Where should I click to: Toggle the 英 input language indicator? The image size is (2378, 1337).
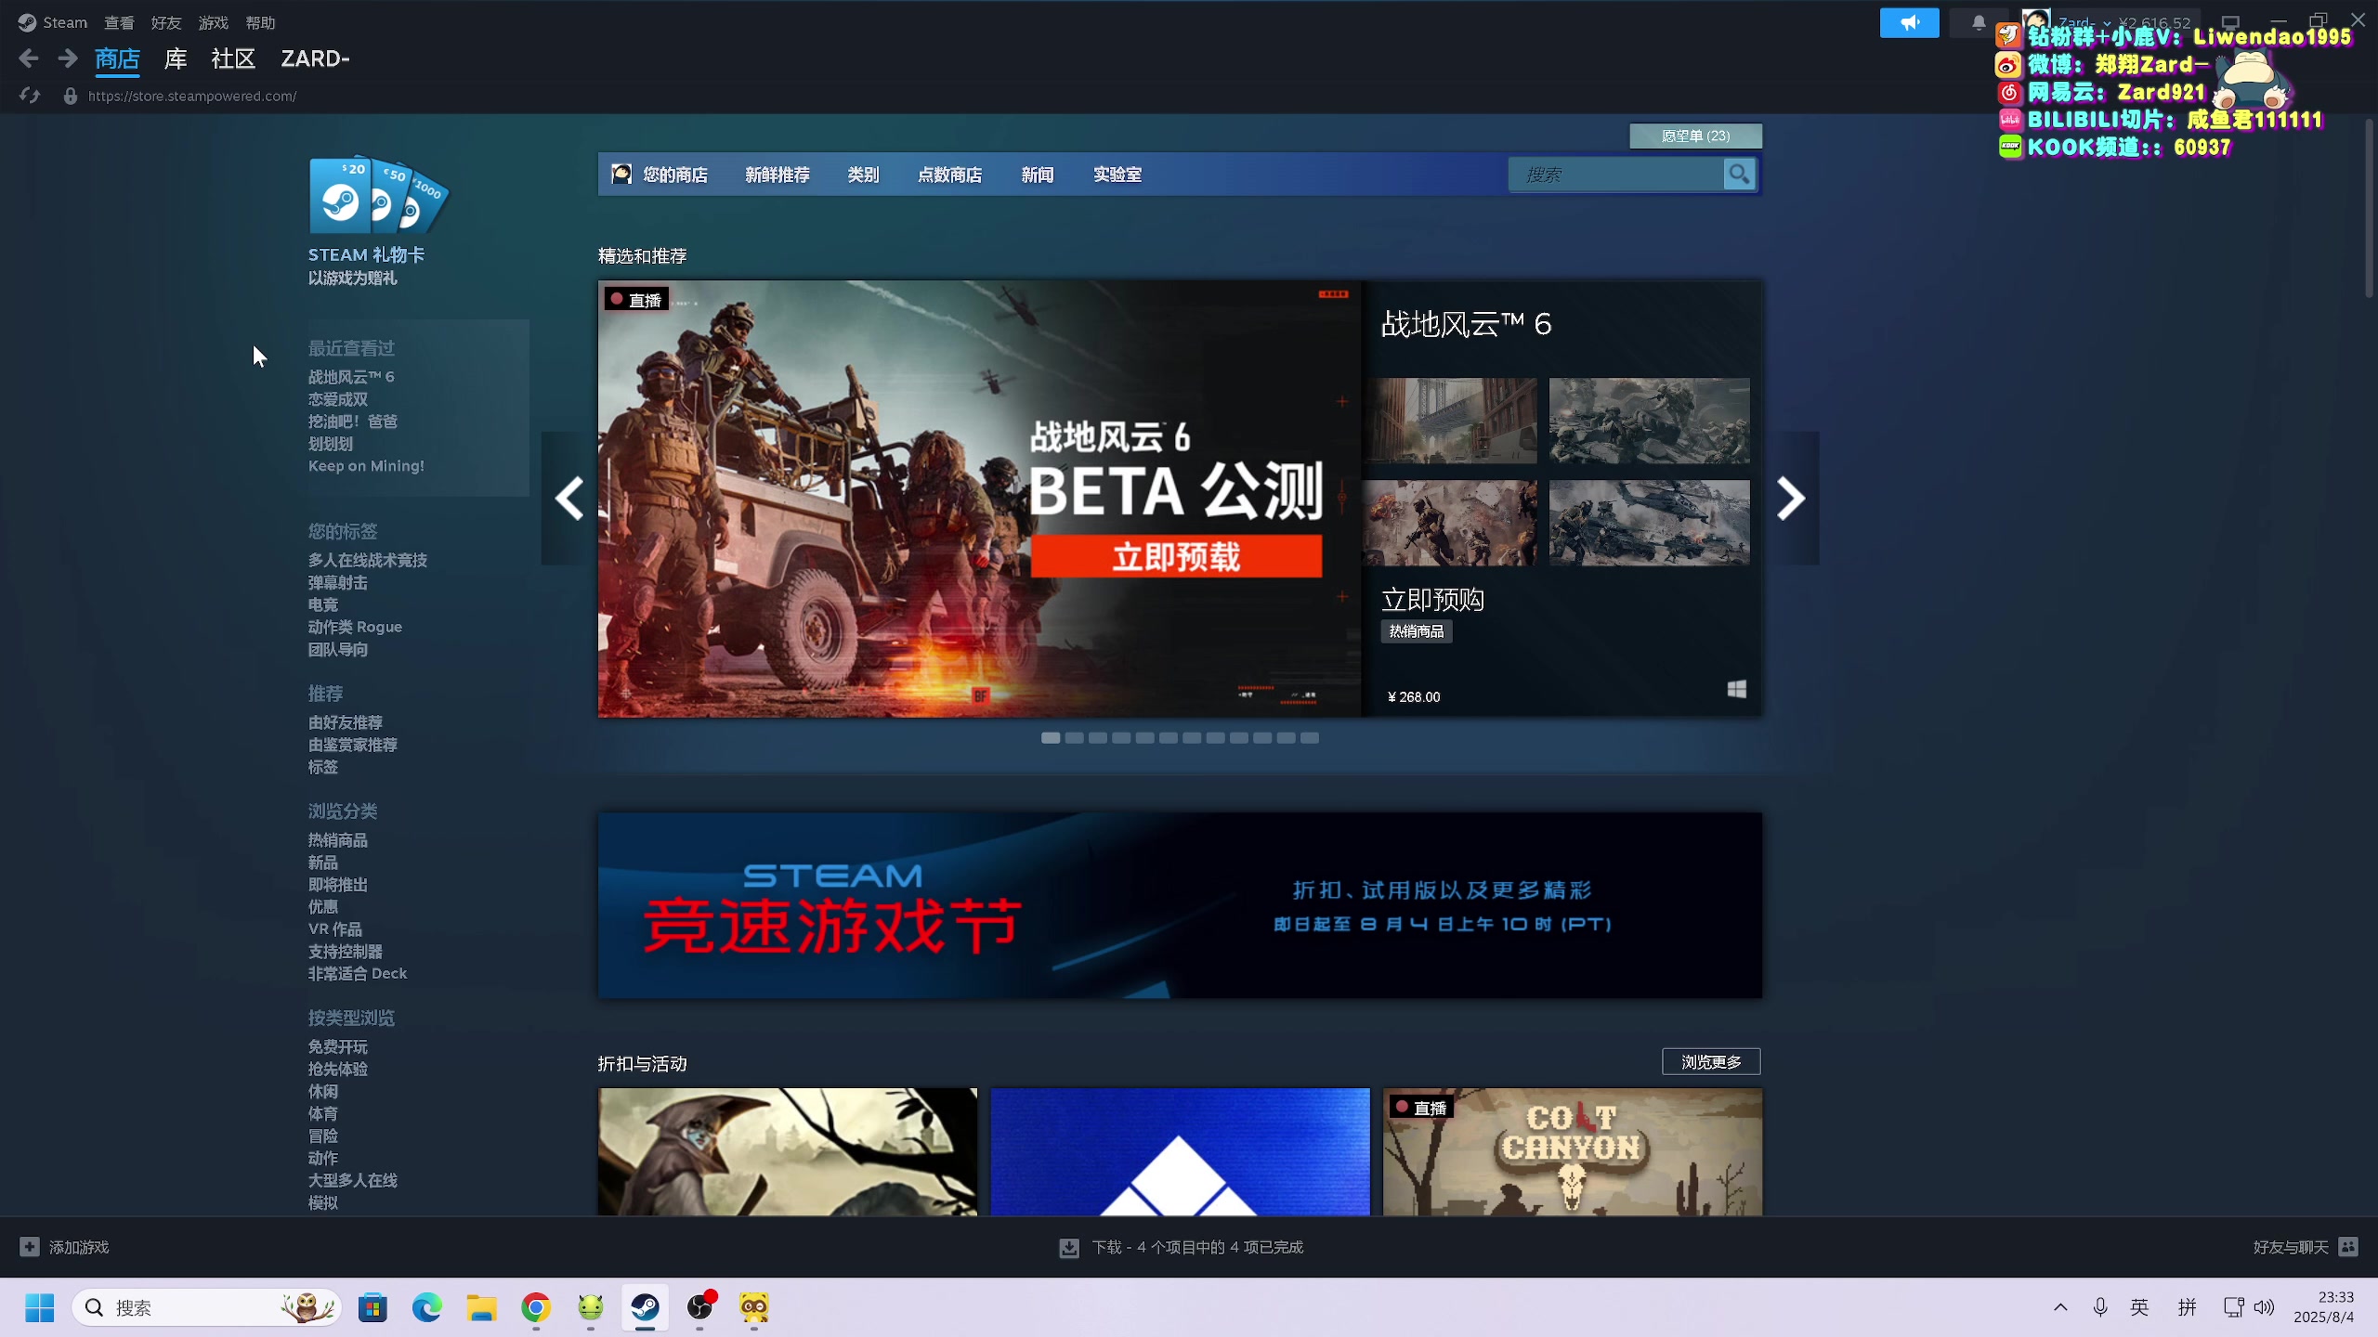pos(2139,1307)
